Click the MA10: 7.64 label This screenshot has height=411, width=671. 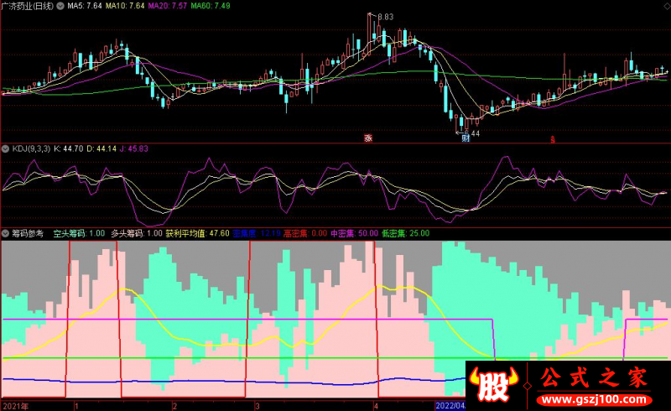click(125, 6)
